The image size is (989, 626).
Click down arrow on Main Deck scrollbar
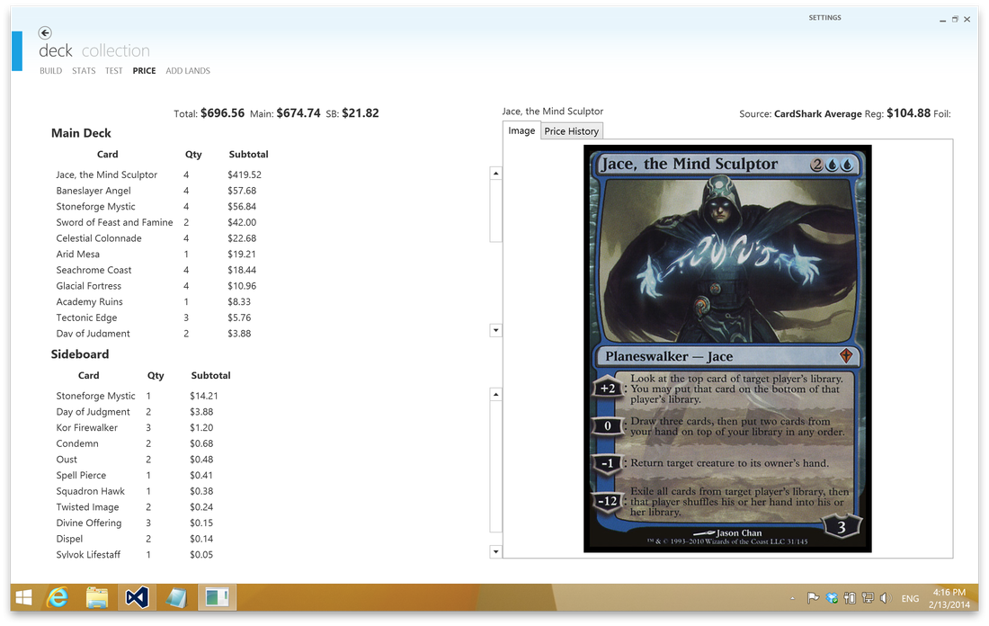pos(495,330)
